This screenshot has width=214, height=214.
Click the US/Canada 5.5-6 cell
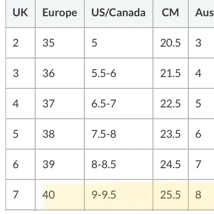point(118,73)
